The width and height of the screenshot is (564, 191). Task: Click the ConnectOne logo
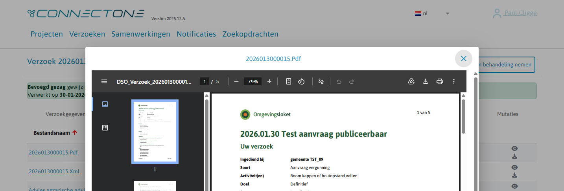click(x=86, y=13)
